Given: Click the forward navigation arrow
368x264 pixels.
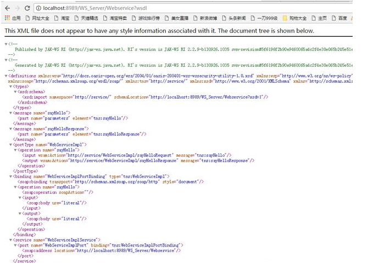Looking at the screenshot, I should point(17,8).
